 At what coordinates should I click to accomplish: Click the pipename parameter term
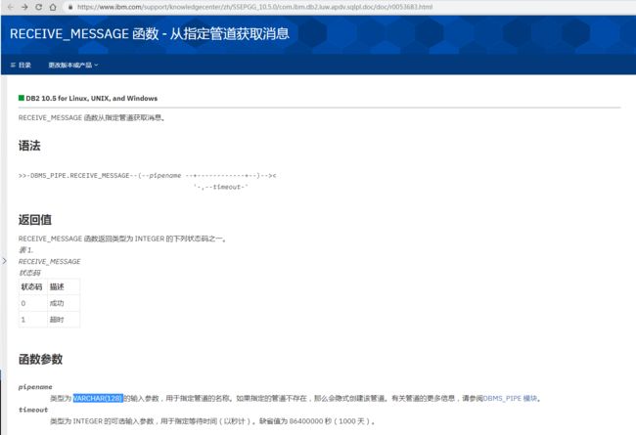(35, 387)
